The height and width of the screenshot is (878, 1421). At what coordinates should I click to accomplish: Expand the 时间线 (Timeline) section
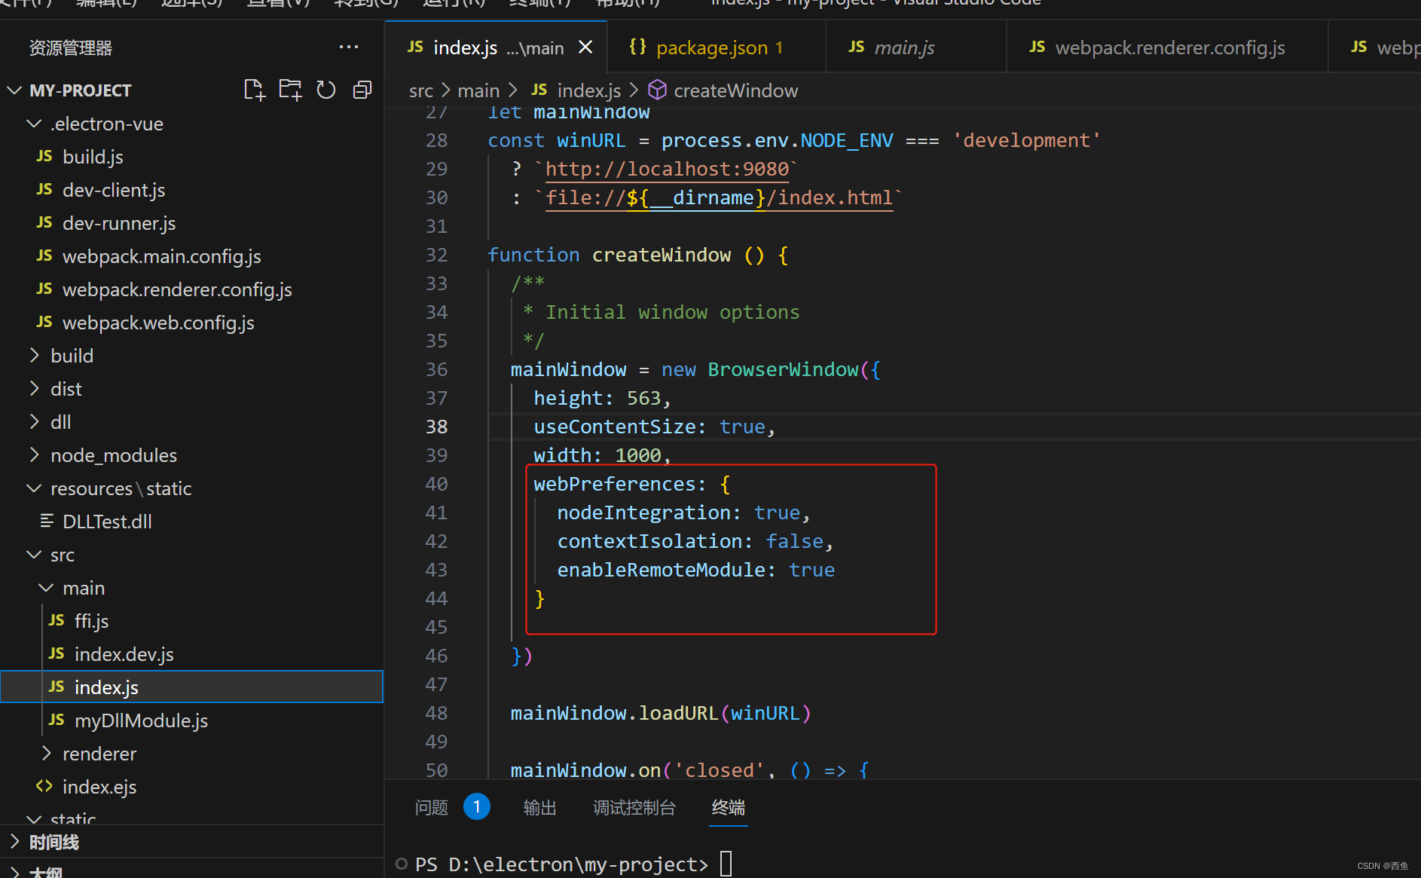click(x=53, y=842)
